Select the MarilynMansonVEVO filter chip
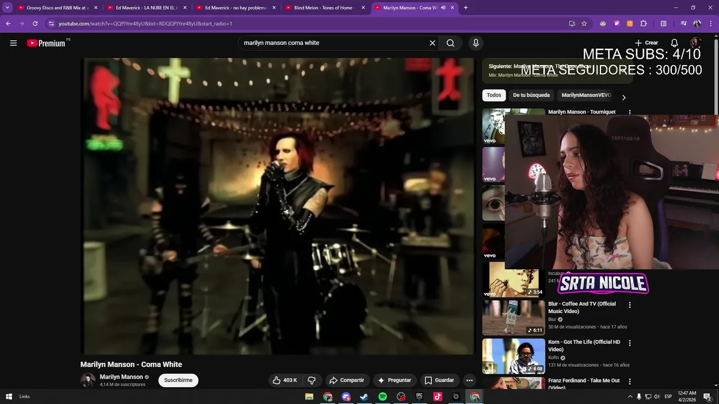 586,95
